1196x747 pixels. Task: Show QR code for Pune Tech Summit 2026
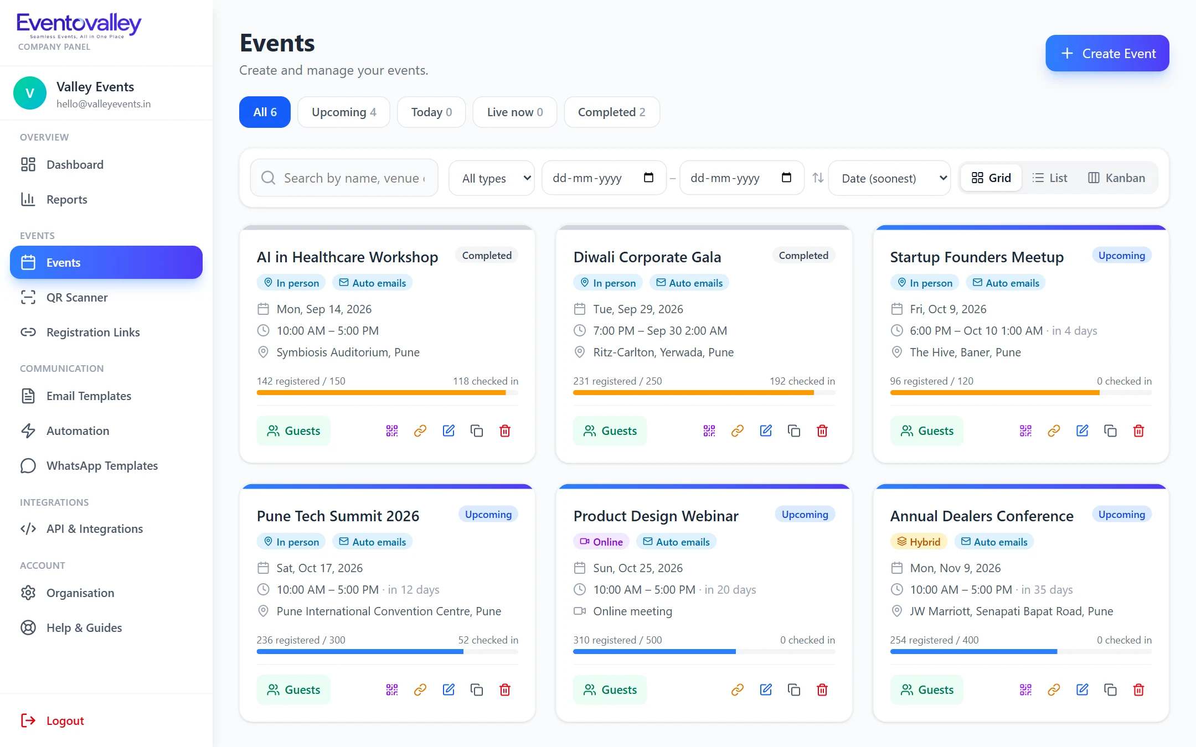(392, 689)
